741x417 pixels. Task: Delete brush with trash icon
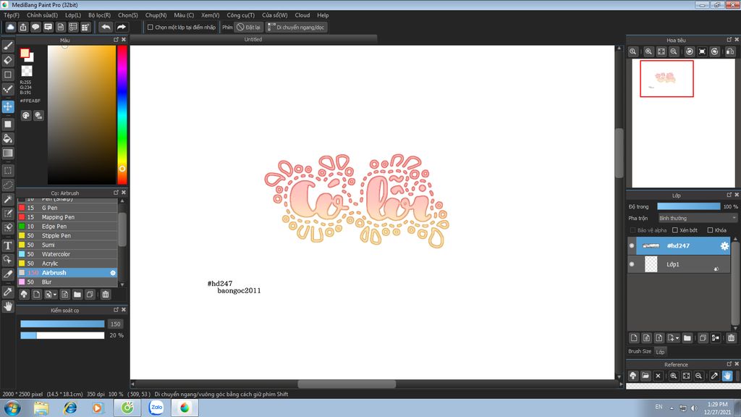click(x=106, y=295)
